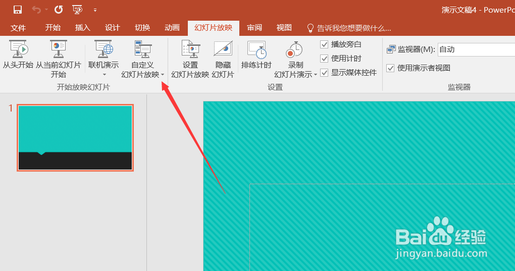Viewport: 515px width, 271px height.
Task: Toggle the 使用计时 checkbox
Action: point(324,59)
